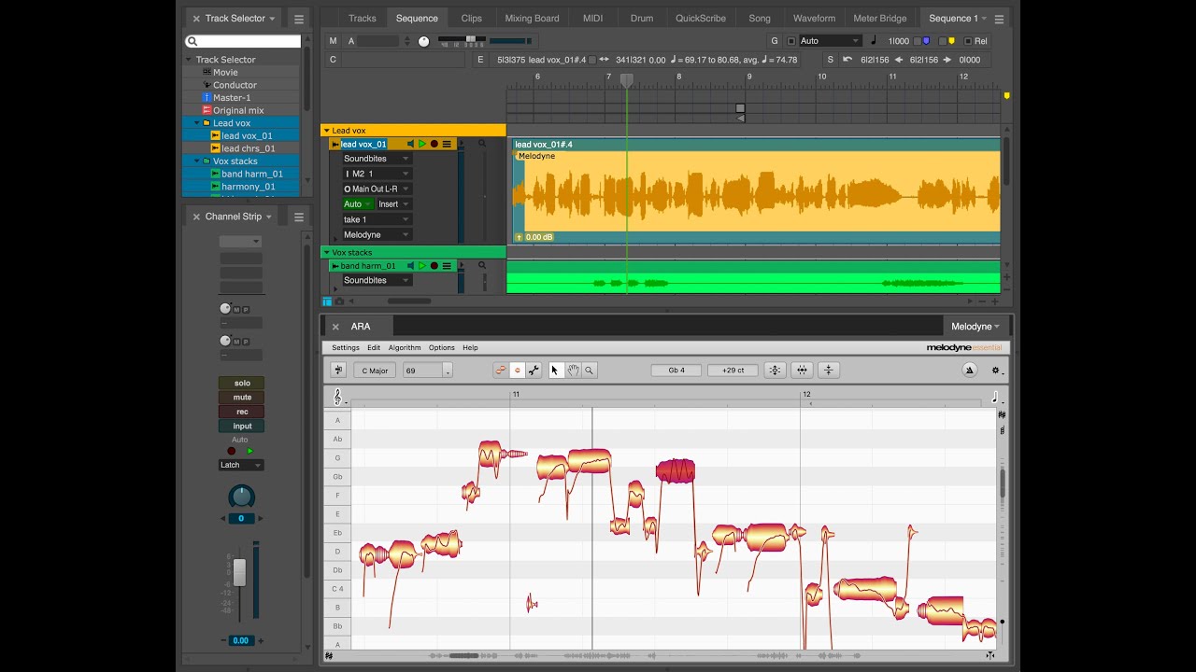Enable mute on the channel strip
The height and width of the screenshot is (672, 1196).
[242, 398]
